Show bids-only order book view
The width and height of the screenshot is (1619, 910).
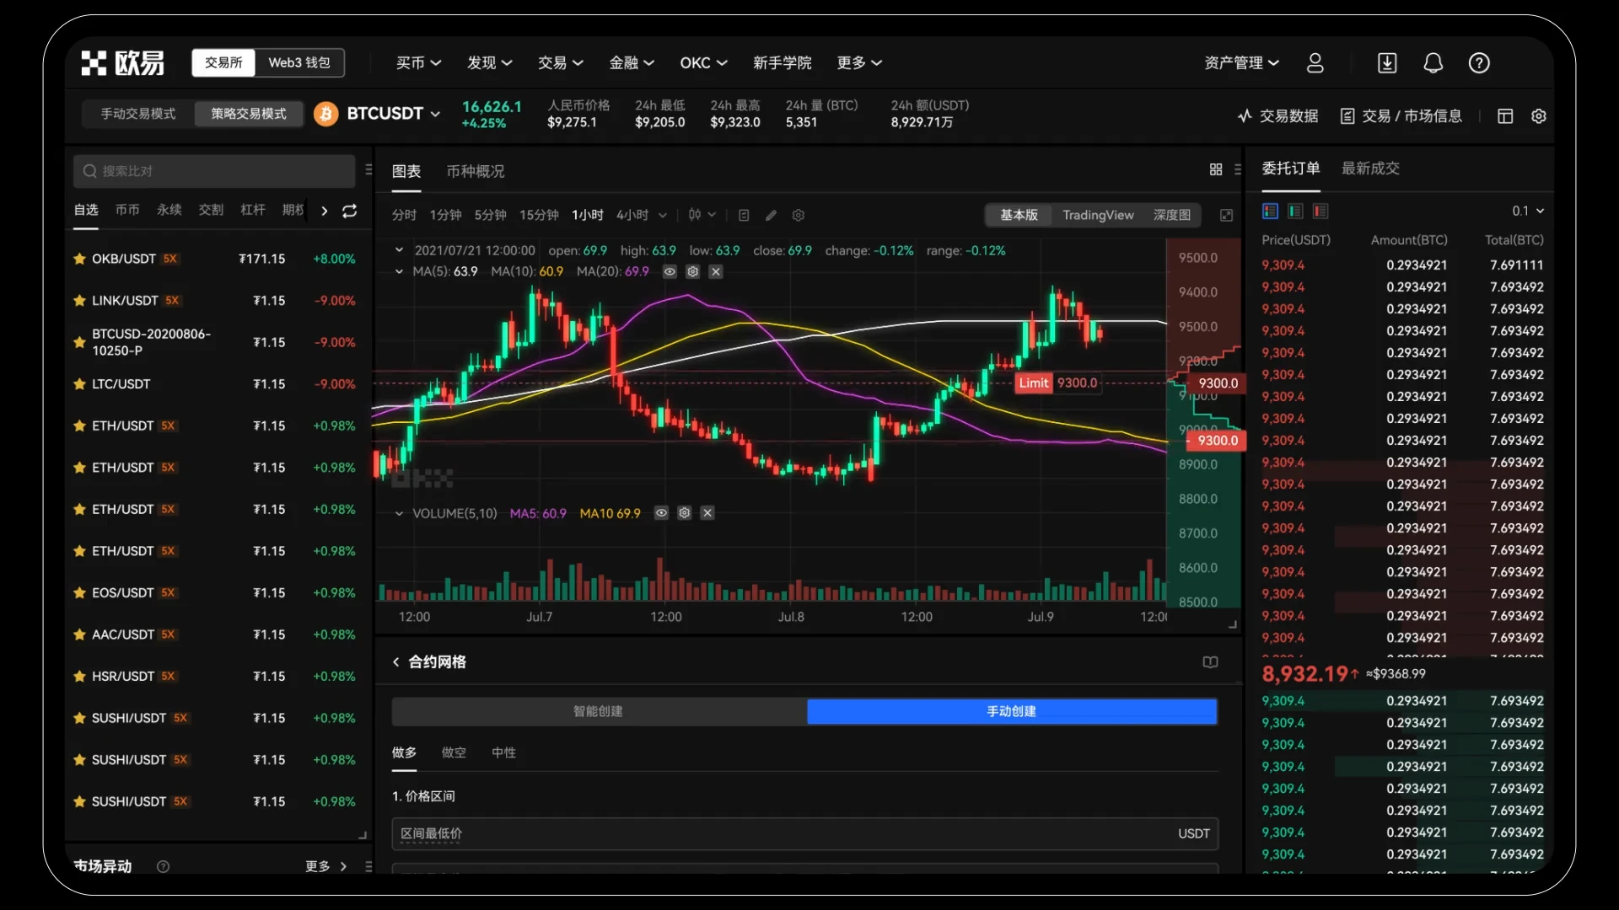1295,211
